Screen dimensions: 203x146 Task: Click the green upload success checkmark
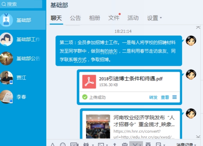pos(85,97)
